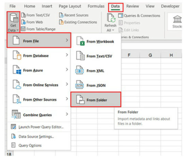Click the From Table/Range ribbon icon

(23, 29)
